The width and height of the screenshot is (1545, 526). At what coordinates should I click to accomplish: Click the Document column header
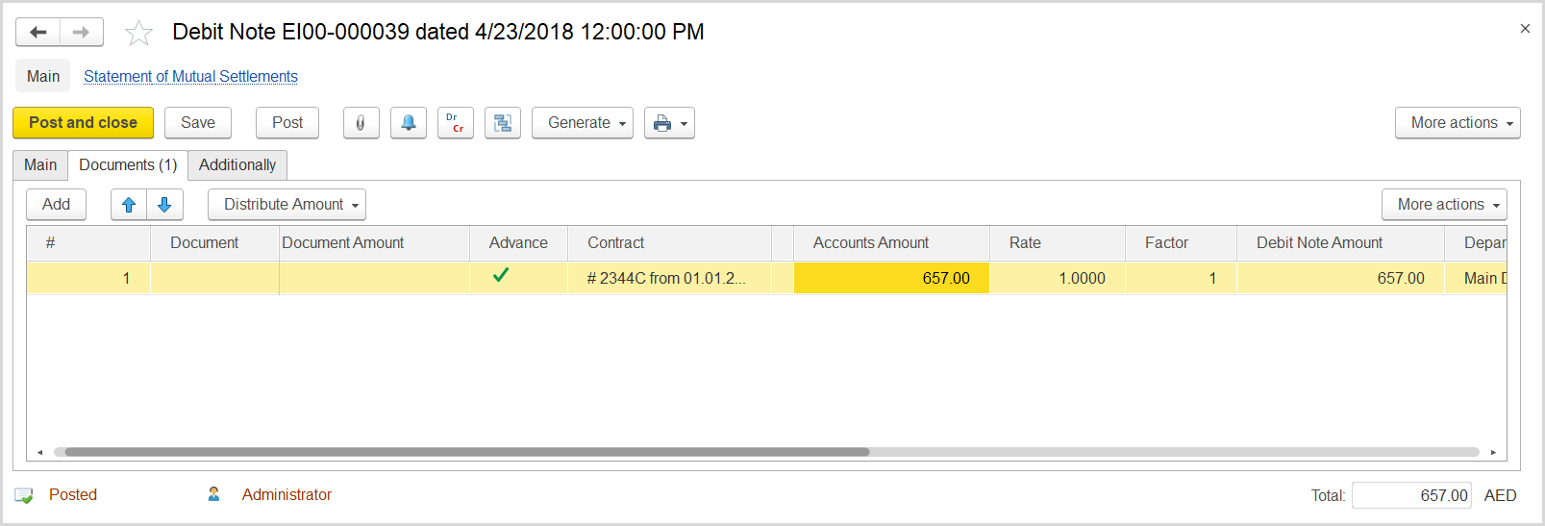[214, 243]
